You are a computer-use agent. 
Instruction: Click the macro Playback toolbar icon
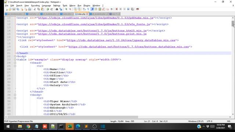[x=124, y=9]
